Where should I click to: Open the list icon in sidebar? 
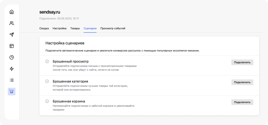12,80
